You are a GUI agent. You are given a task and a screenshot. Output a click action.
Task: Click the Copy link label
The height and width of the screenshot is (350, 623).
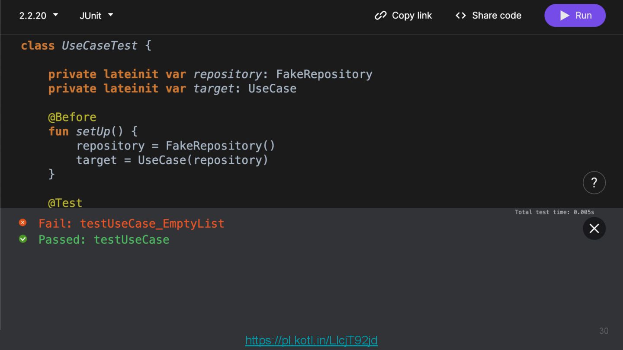click(x=412, y=16)
